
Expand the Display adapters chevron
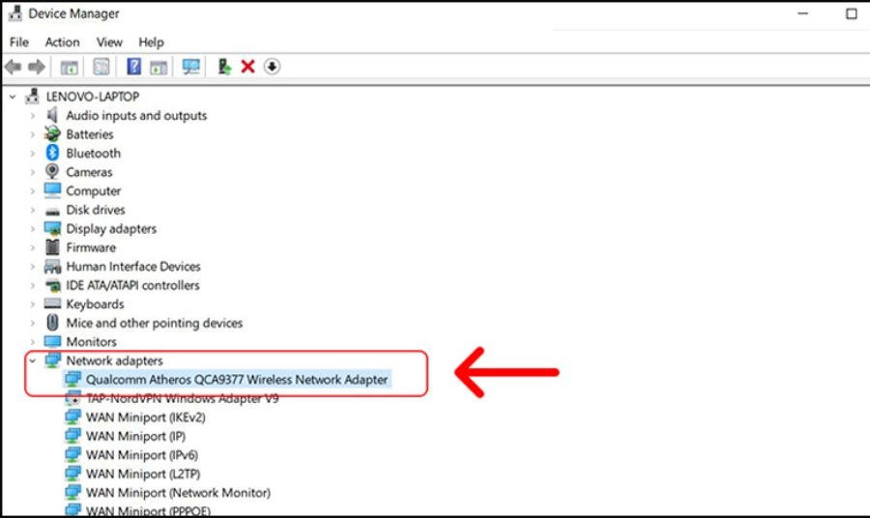click(32, 228)
